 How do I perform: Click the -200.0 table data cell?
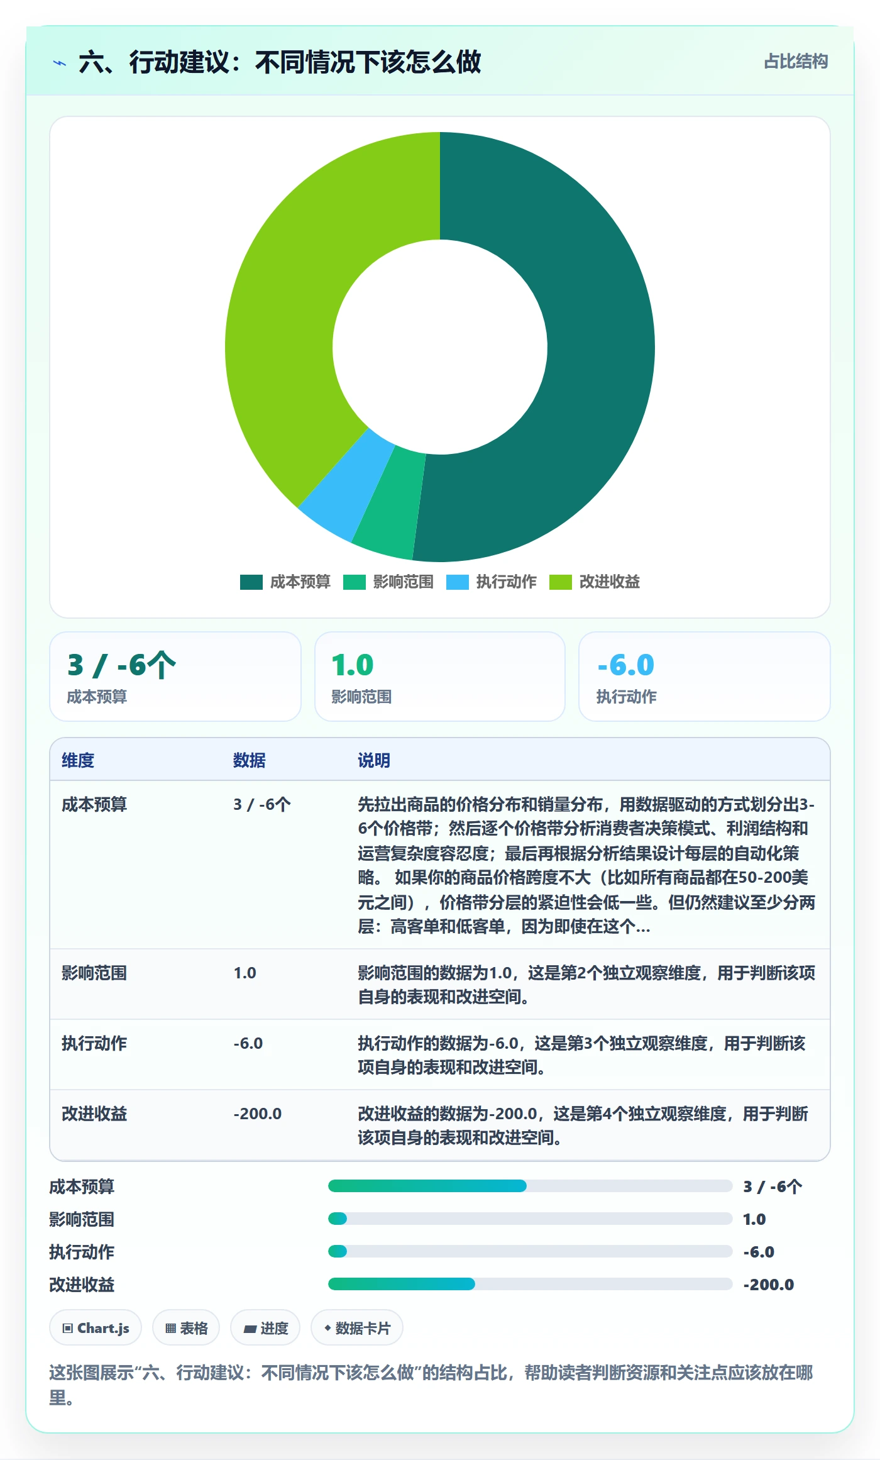pyautogui.click(x=258, y=1114)
